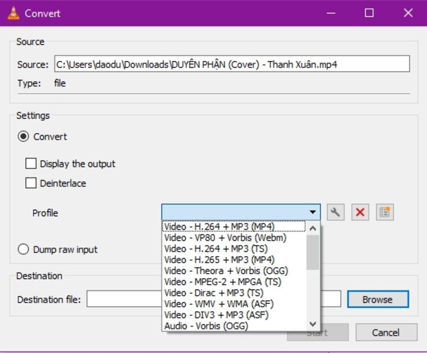Choose Video - Theora + Vorbis (OGG) profile
The width and height of the screenshot is (427, 353).
(x=234, y=270)
